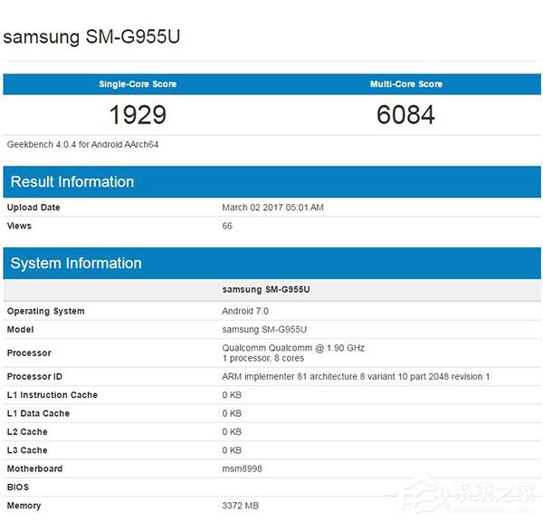The height and width of the screenshot is (522, 543).
Task: Select bold table column header 'samsung SM-G955U'
Action: click(x=266, y=290)
